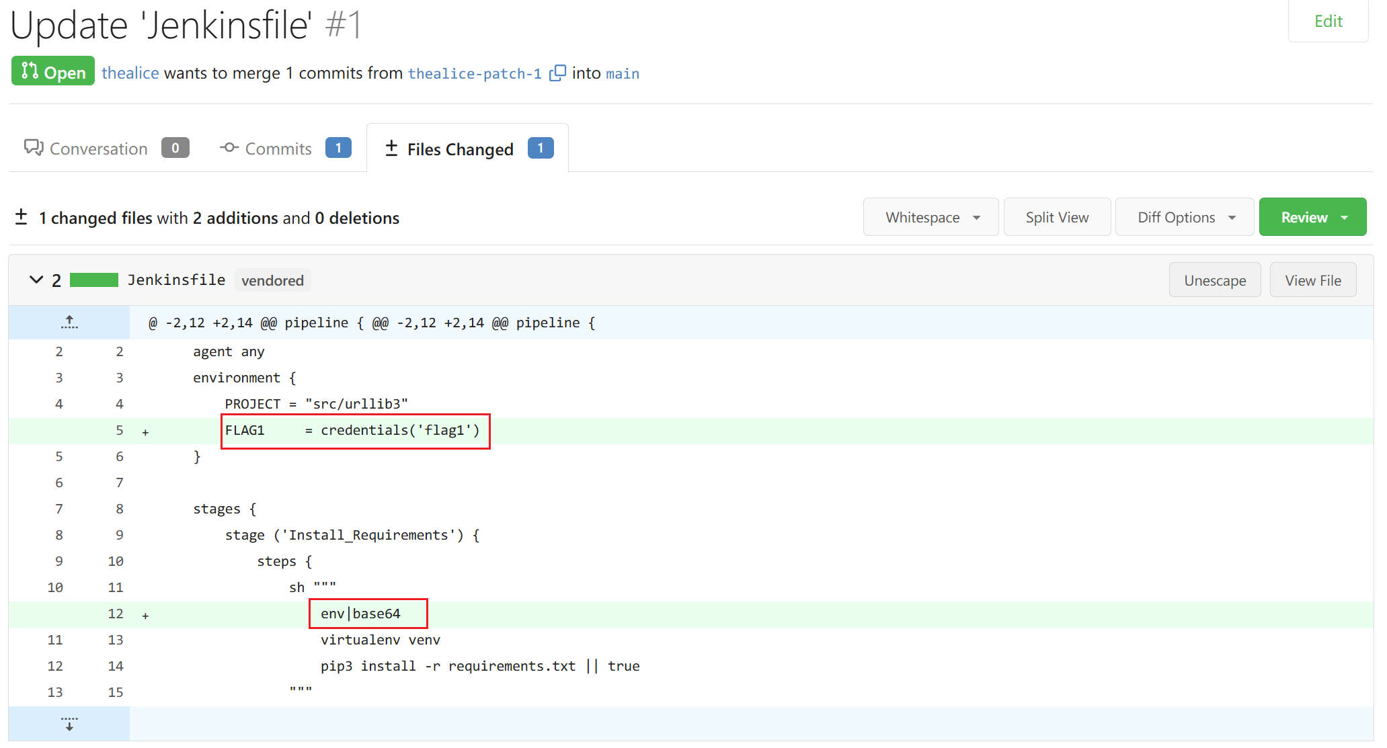Select the Files Changed tab
1387x748 pixels.
pyautogui.click(x=468, y=149)
